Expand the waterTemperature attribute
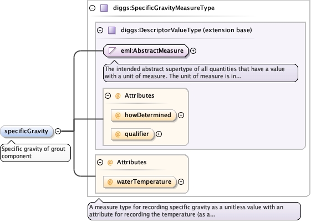This screenshot has width=311, height=222. (181, 181)
